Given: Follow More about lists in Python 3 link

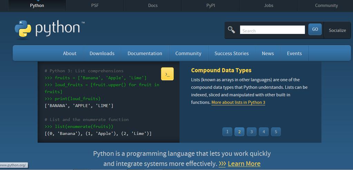Looking at the screenshot, I should coord(238,102).
